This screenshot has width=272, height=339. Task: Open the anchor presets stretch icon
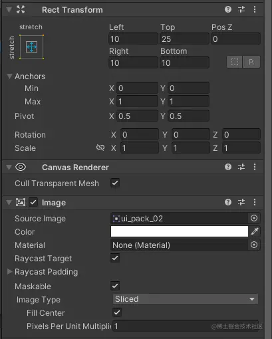click(31, 47)
